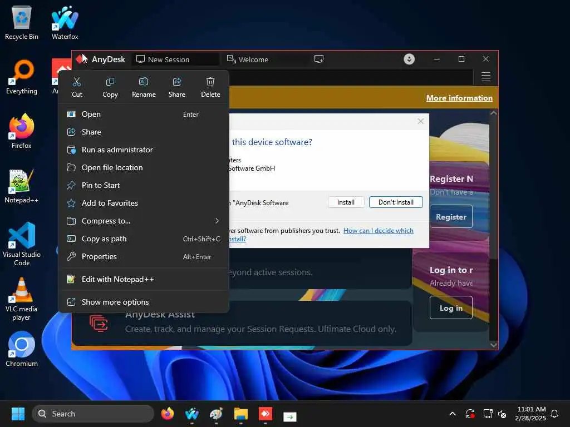
Task: Click Cut in the context menu
Action: point(77,87)
